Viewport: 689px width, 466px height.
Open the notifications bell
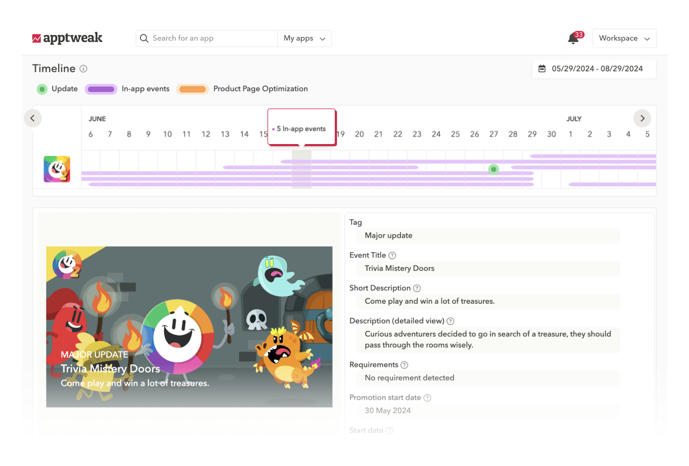573,39
